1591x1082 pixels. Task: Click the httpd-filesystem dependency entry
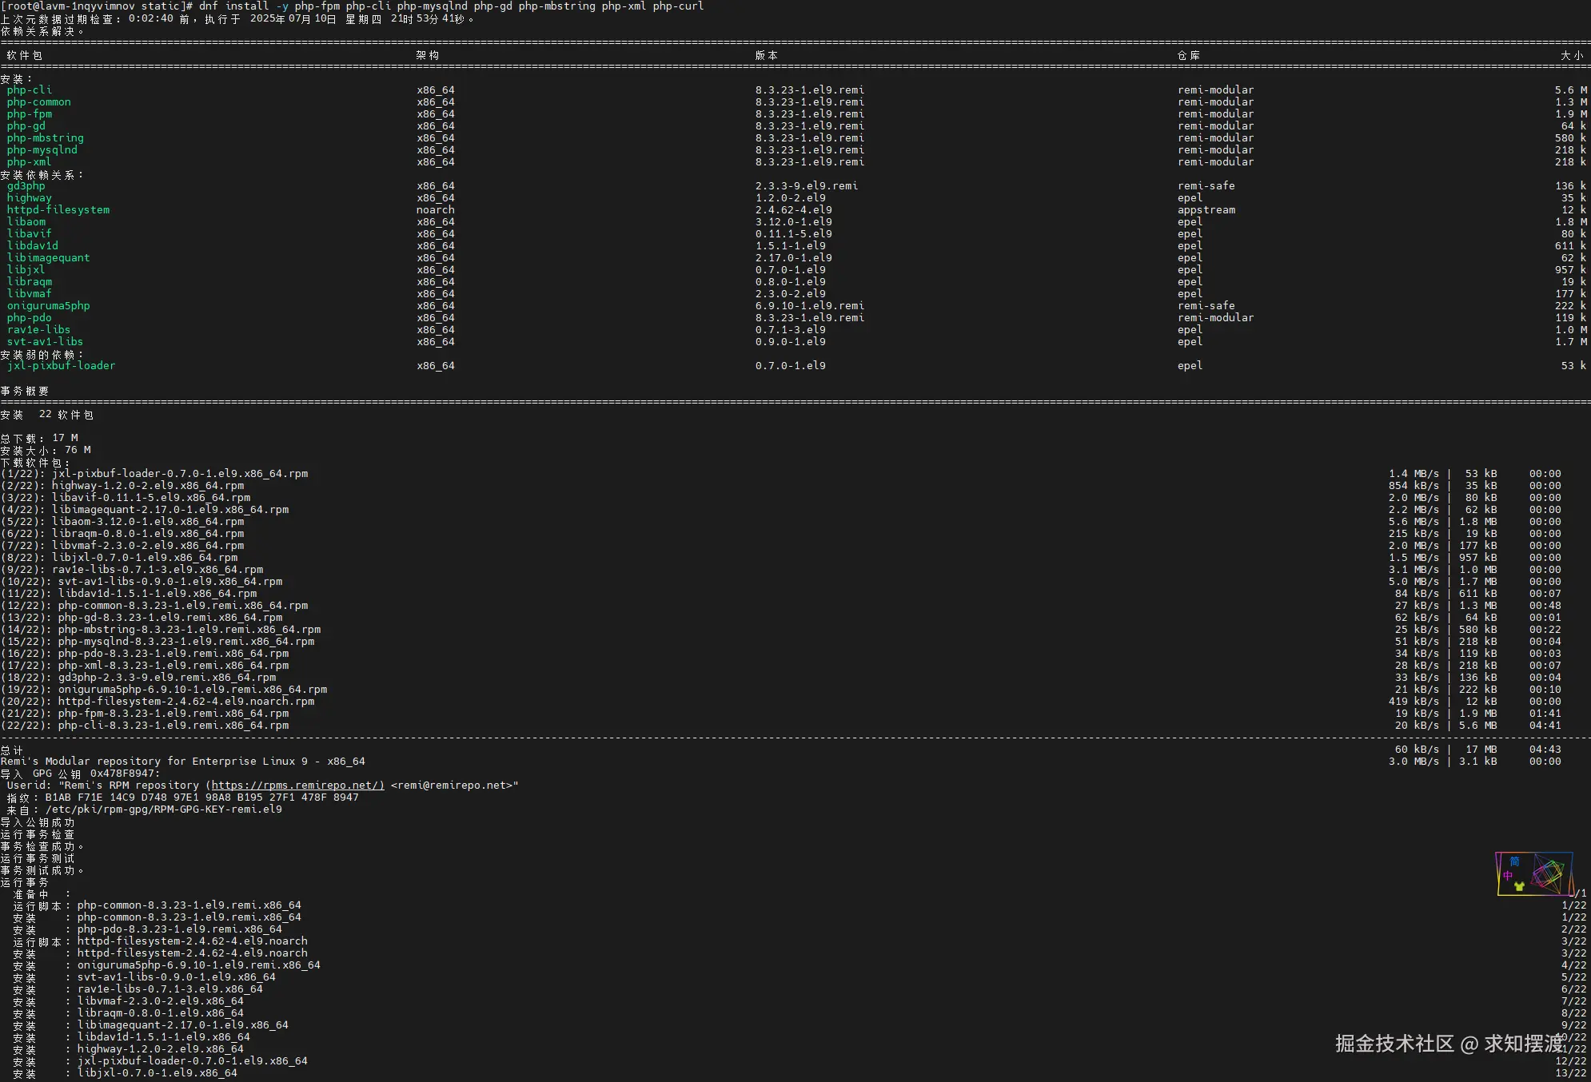point(58,210)
